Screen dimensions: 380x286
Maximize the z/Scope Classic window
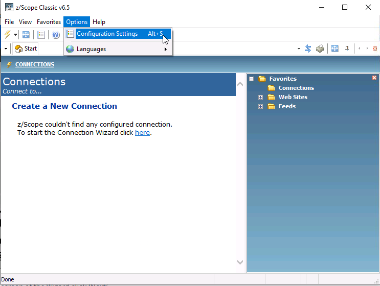(x=345, y=7)
